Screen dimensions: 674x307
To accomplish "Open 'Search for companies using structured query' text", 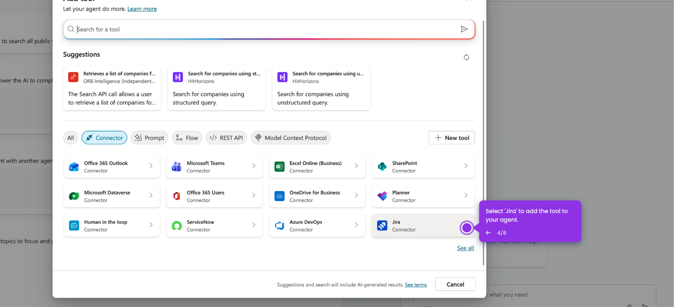I will (208, 98).
